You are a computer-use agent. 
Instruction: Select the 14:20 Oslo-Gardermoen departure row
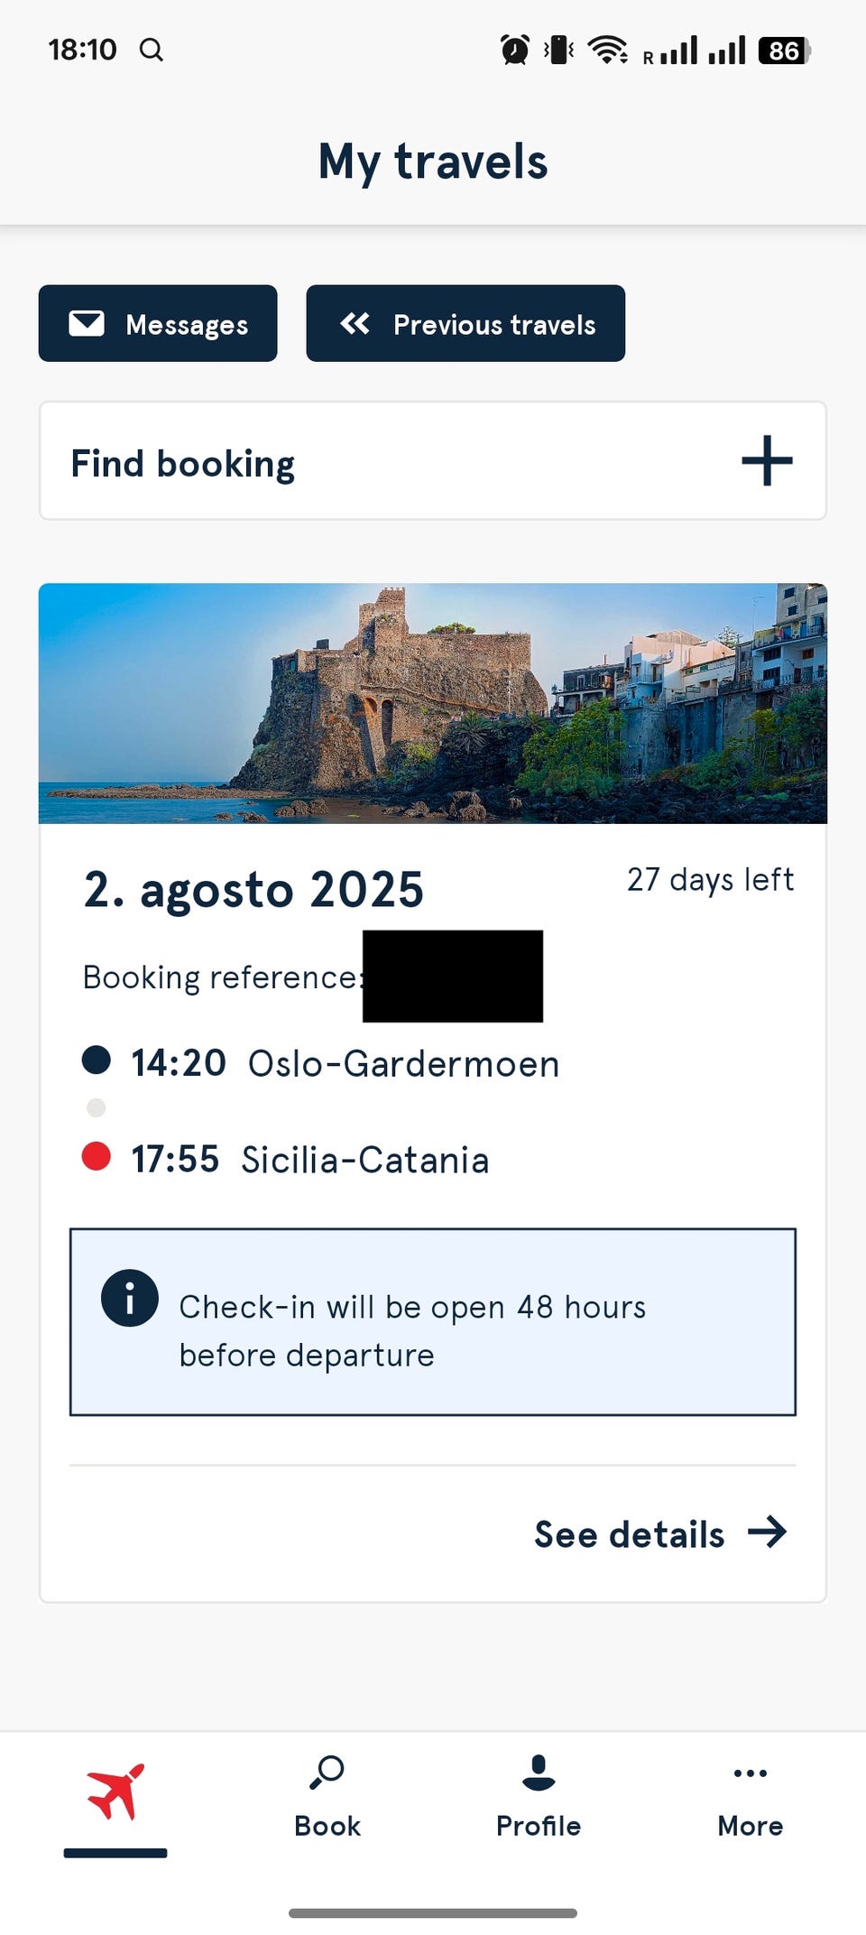345,1063
